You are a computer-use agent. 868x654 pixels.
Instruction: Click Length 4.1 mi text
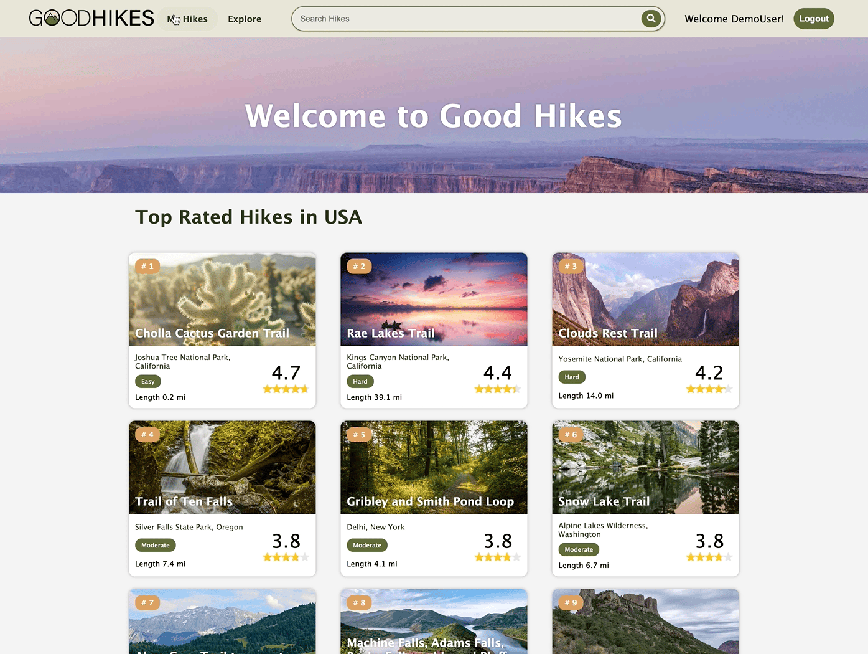pos(371,564)
